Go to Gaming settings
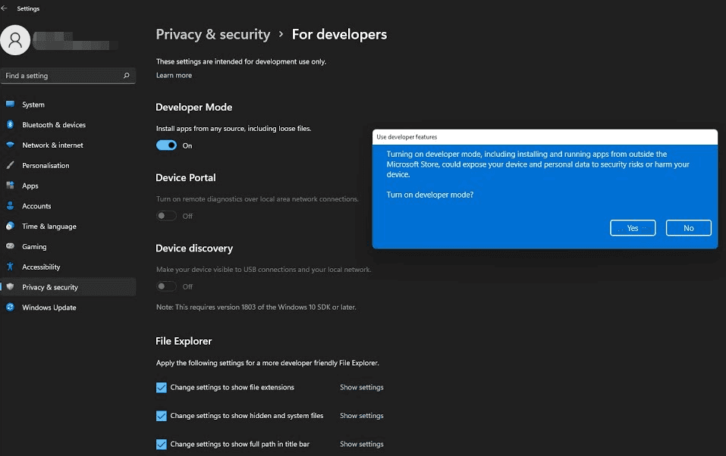This screenshot has height=456, width=726. 68,247
